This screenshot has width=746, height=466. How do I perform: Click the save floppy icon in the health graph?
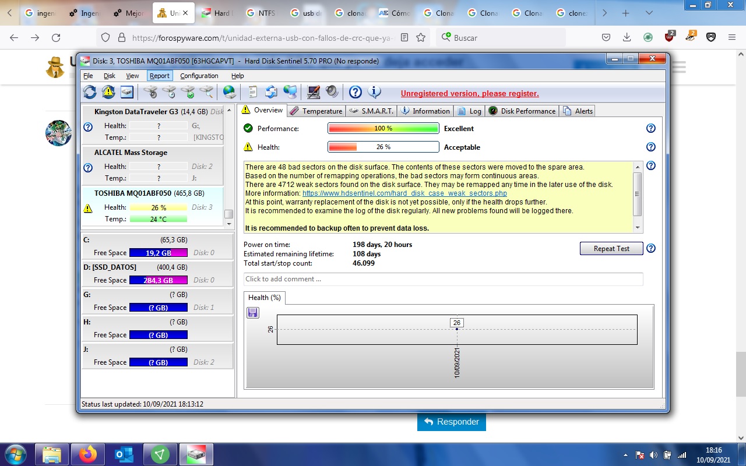coord(253,313)
